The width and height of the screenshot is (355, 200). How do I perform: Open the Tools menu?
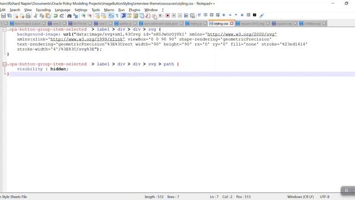tap(95, 10)
